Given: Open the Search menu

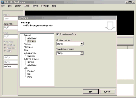Looking at the screenshot, I should tap(18, 6).
